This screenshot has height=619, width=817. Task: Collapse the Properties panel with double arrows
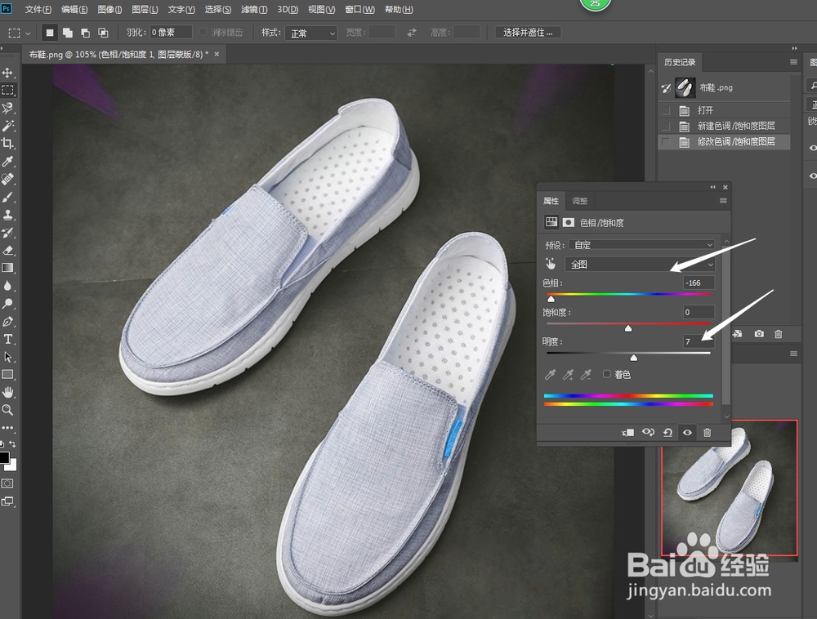point(712,187)
